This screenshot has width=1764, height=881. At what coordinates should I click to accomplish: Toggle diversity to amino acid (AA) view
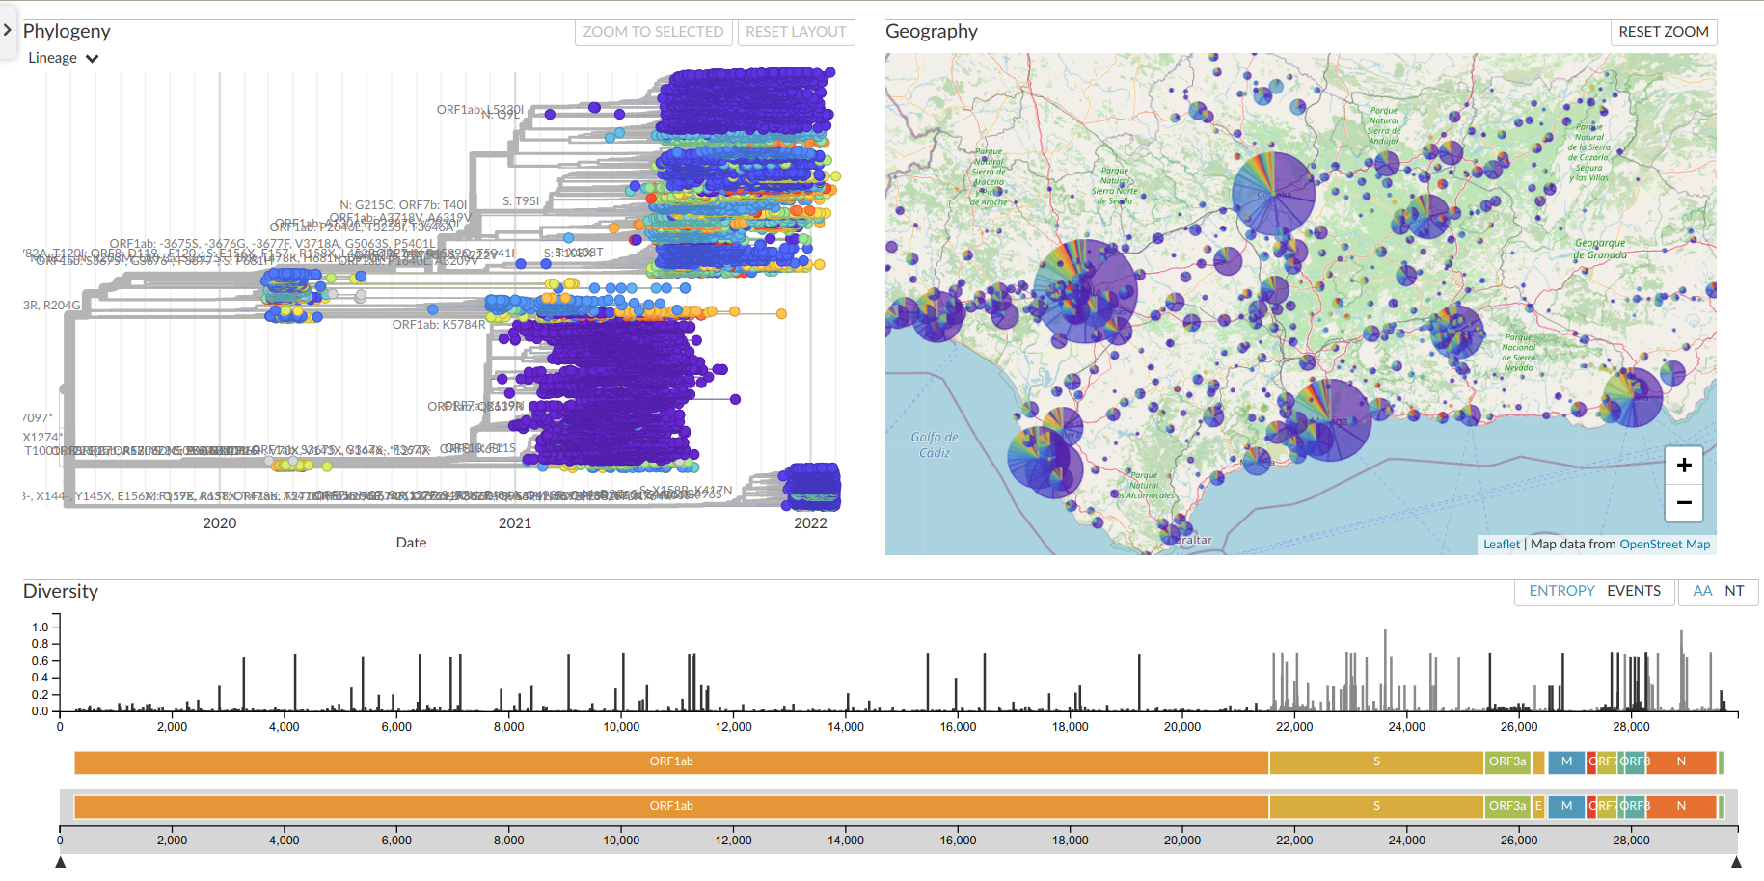(x=1702, y=591)
